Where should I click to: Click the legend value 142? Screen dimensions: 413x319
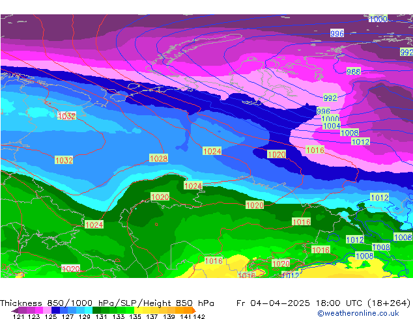tap(199, 316)
